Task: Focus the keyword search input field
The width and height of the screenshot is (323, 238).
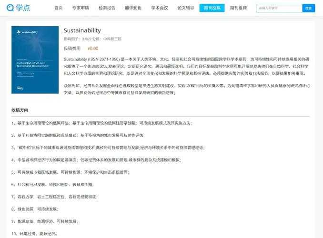Action: (279, 8)
